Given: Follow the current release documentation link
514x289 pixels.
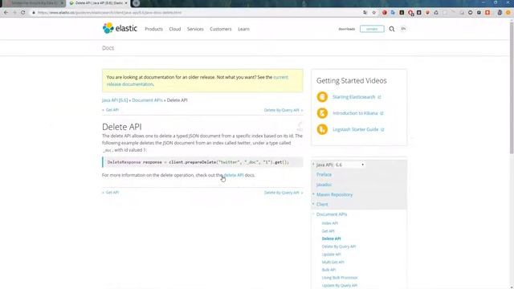Looking at the screenshot, I should [x=280, y=77].
